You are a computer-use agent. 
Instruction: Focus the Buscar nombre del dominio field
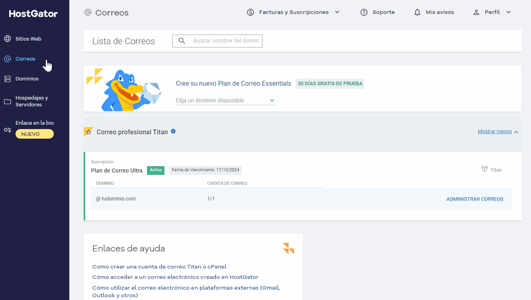click(x=217, y=41)
